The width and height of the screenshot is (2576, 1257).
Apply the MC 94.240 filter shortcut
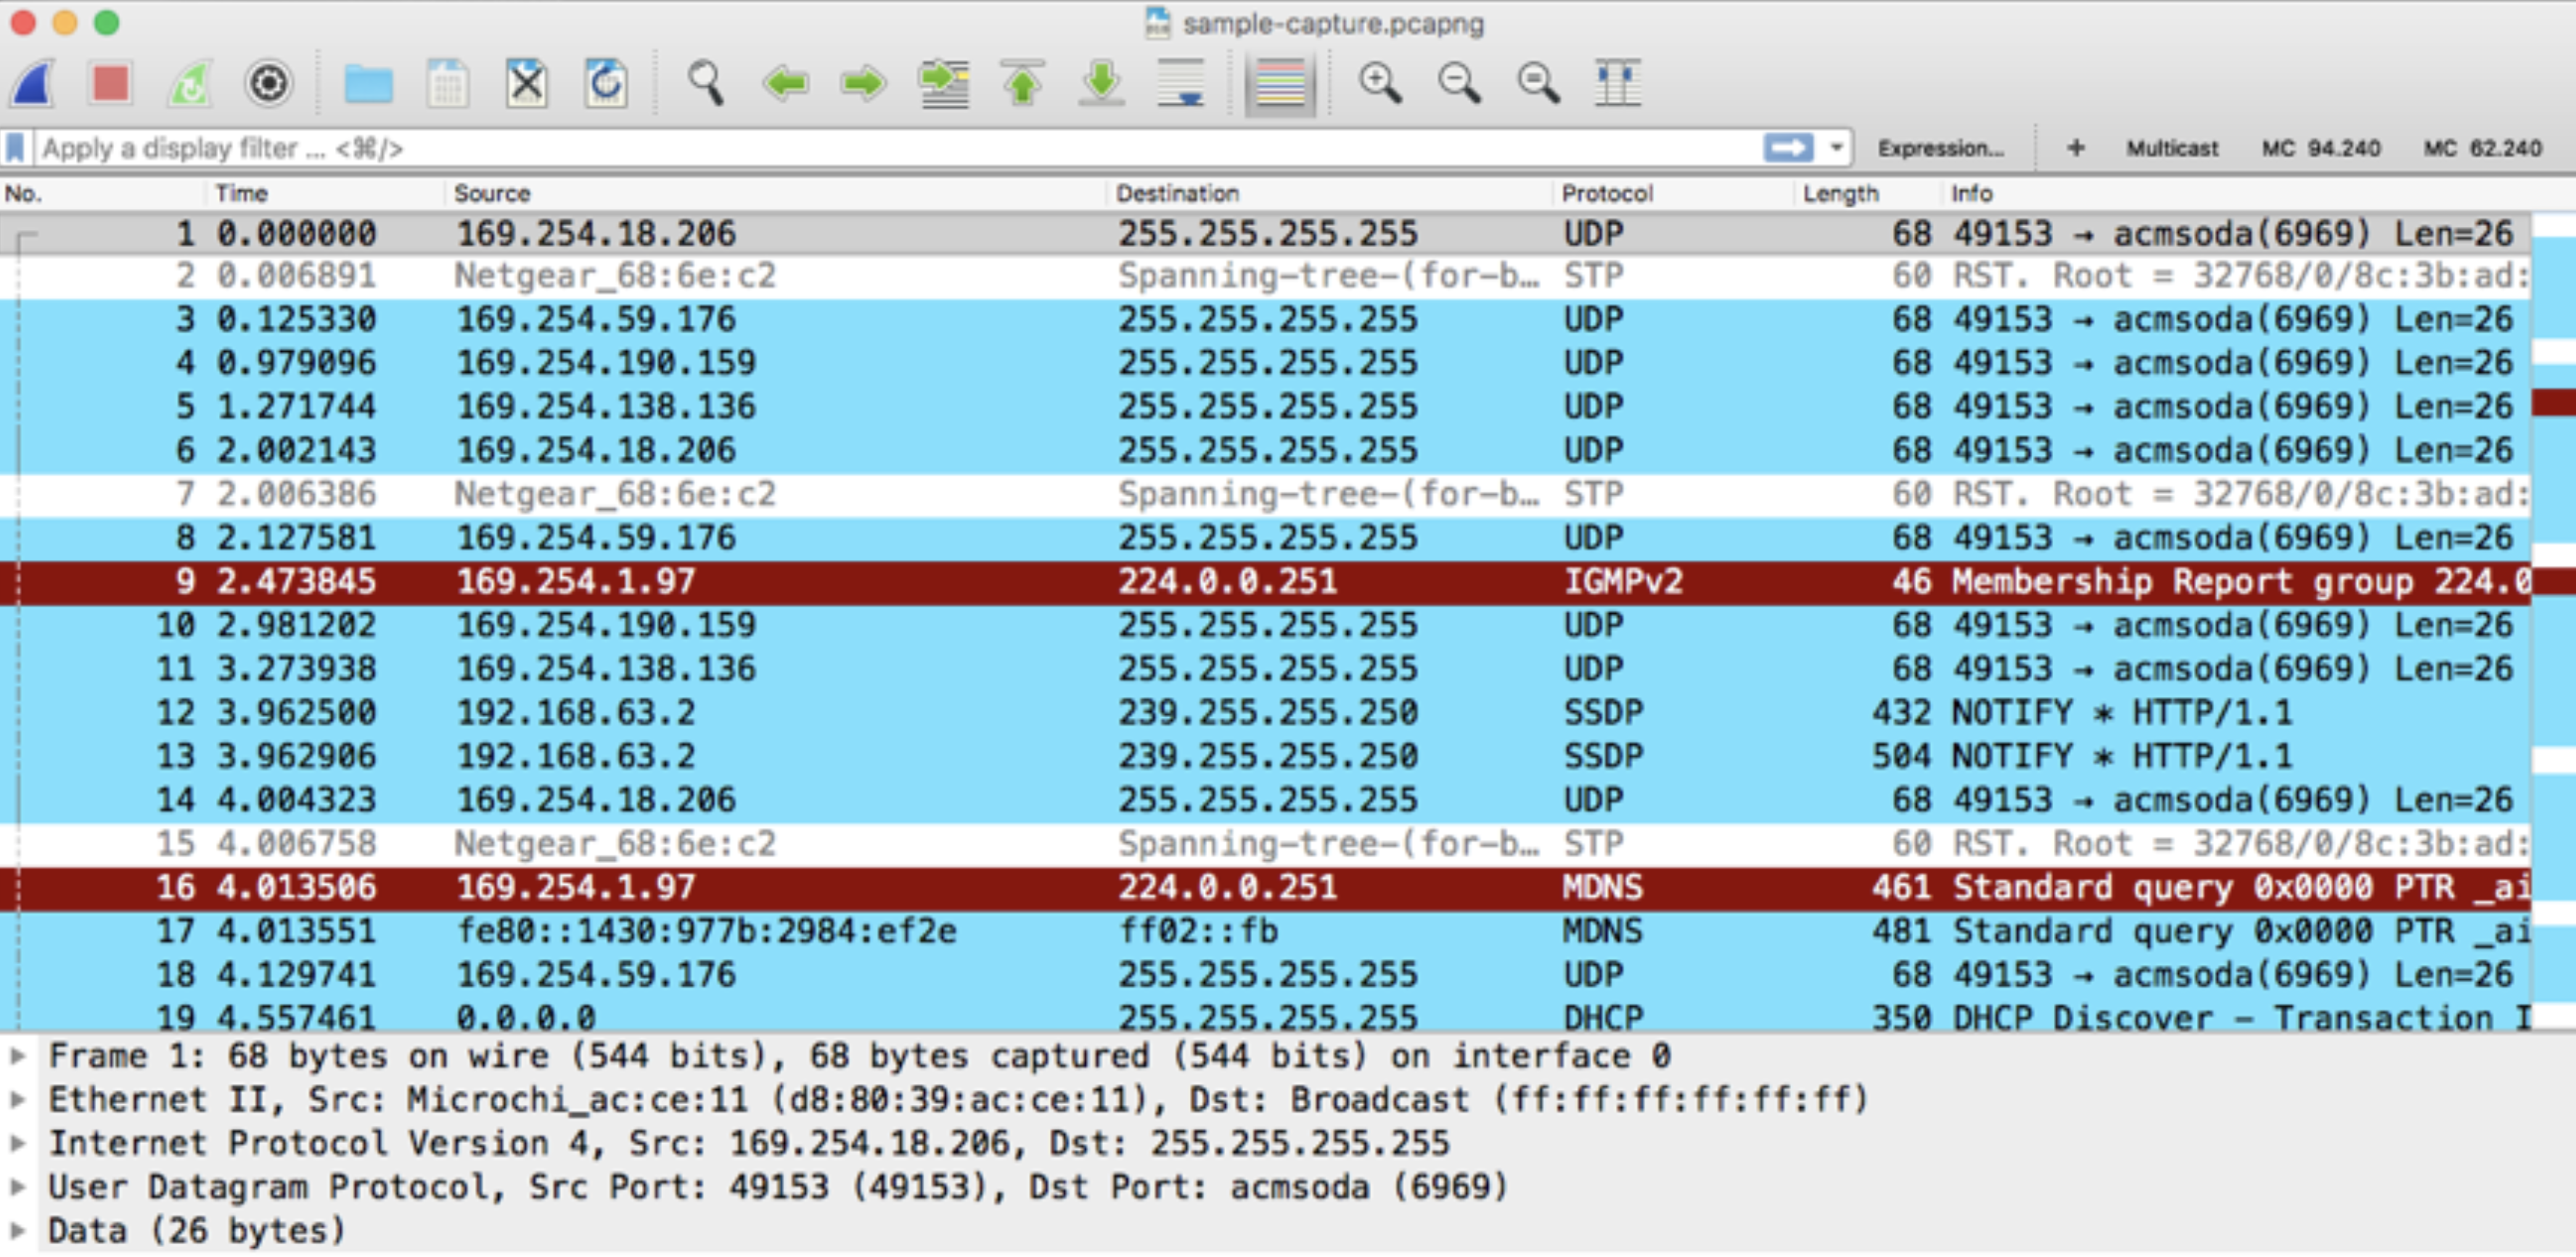click(2320, 147)
